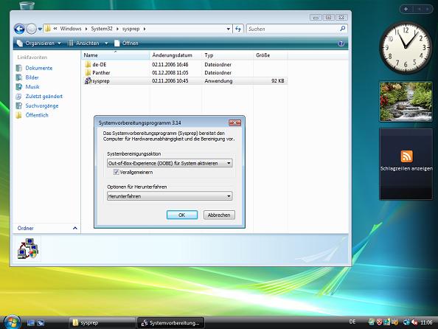This screenshot has width=438, height=329.
Task: Click the sysprep preview icon in details pane
Action: point(27,249)
